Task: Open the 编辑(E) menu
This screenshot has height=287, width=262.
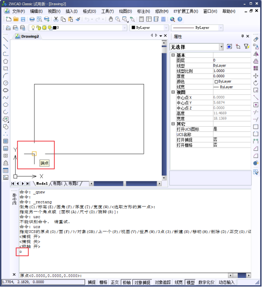Action: click(x=36, y=11)
